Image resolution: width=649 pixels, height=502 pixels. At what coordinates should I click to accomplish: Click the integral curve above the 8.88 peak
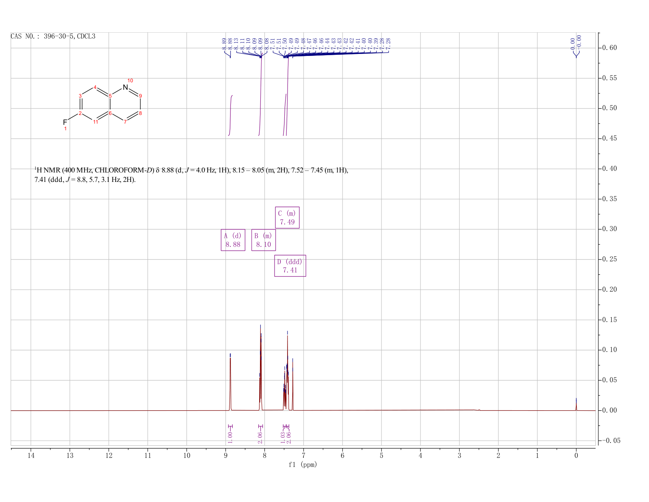231,115
